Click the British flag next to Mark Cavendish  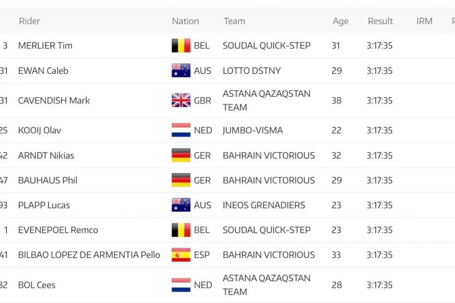tap(181, 100)
